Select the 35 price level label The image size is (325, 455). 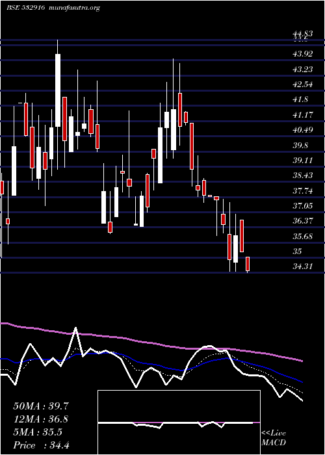point(298,252)
